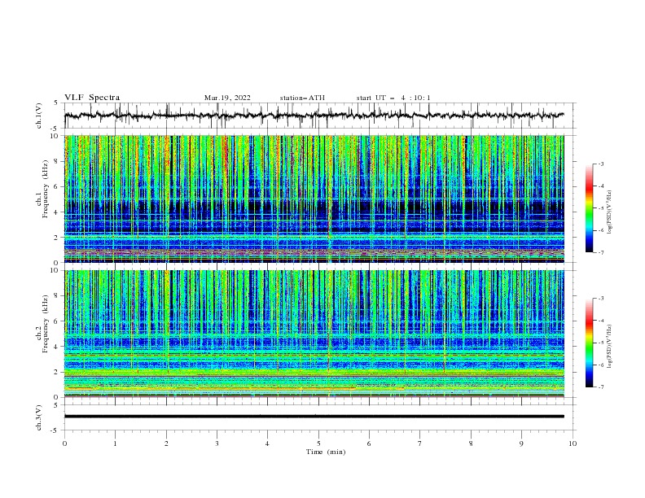The height and width of the screenshot is (498, 645).
Task: Click the "ch.1(V)" vertical axis label
Action: pos(39,116)
